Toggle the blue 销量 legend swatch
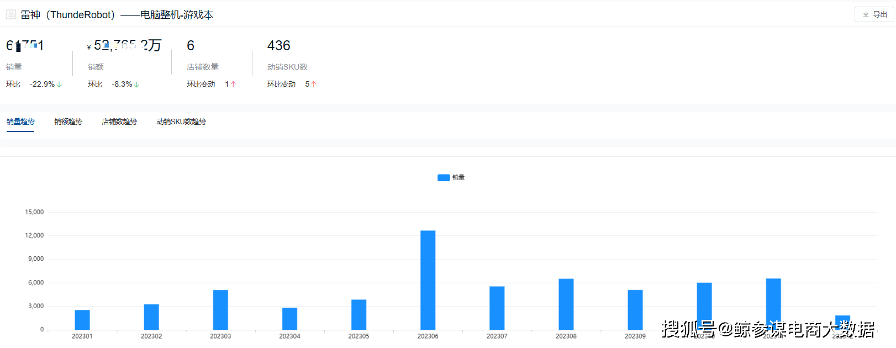This screenshot has width=896, height=348. [x=444, y=178]
